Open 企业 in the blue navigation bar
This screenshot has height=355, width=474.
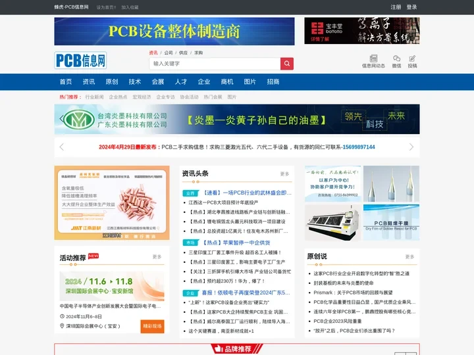point(204,82)
